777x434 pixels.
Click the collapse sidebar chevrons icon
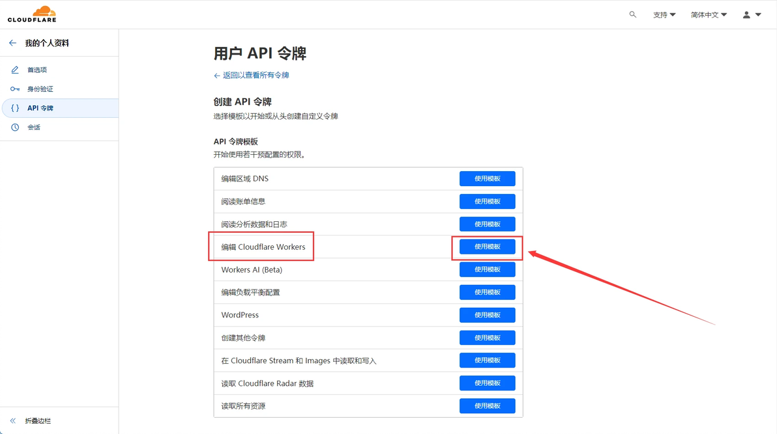pyautogui.click(x=13, y=420)
